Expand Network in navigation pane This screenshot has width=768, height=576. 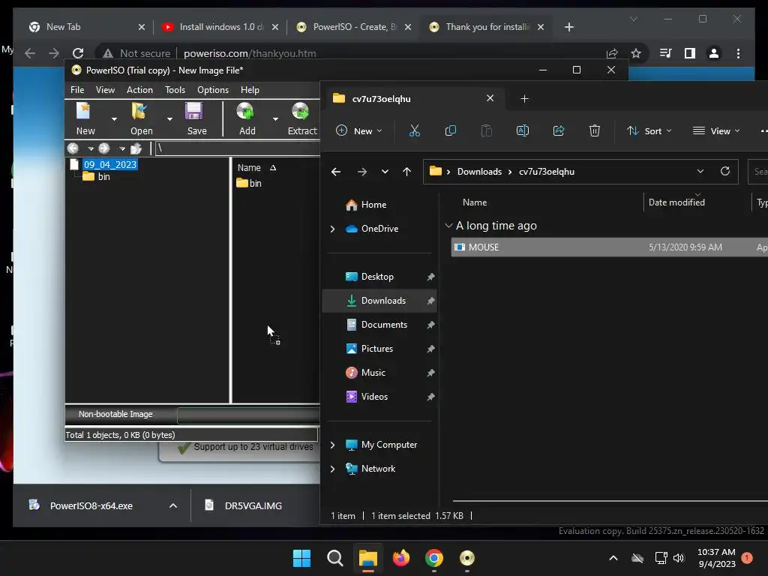tap(332, 469)
